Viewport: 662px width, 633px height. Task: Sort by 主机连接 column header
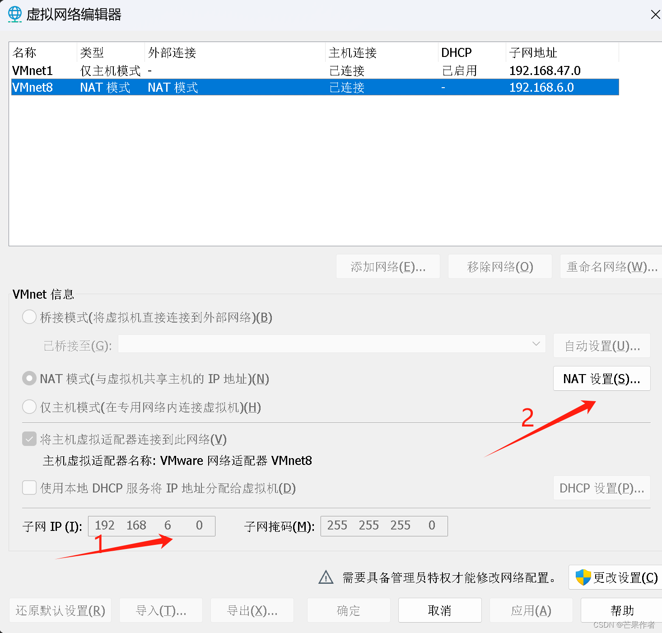382,53
